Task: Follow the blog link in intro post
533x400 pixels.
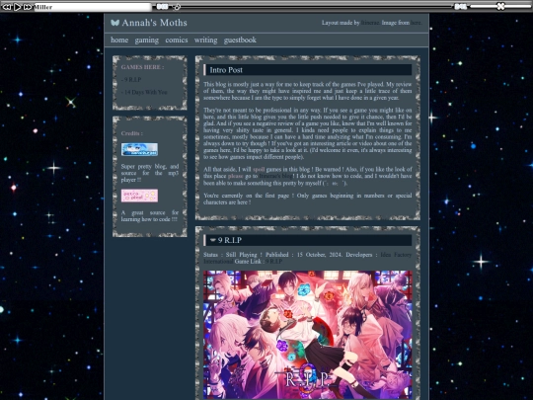Action: point(275,176)
